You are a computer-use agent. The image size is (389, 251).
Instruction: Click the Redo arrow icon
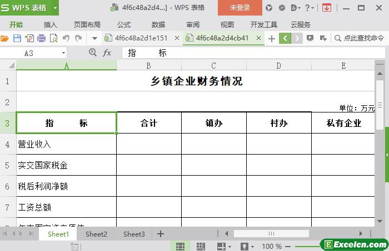tap(78, 38)
